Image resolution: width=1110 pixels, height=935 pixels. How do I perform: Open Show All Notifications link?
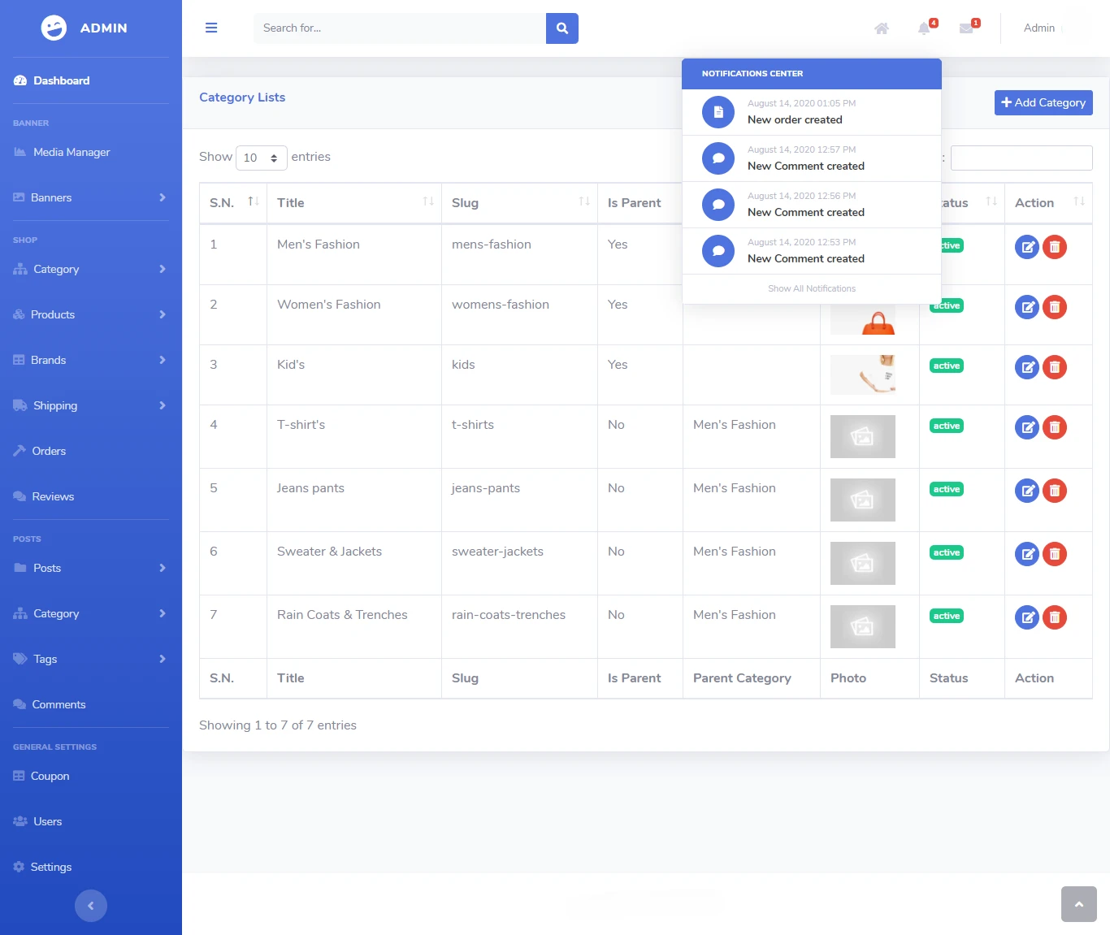[811, 288]
